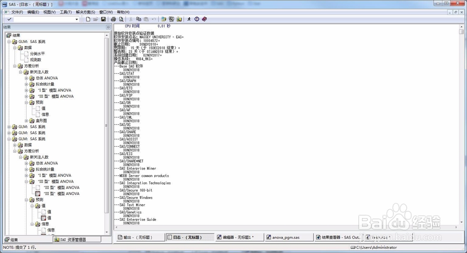Click the New Library toolbar icon
This screenshot has height=253, width=467.
point(163,19)
